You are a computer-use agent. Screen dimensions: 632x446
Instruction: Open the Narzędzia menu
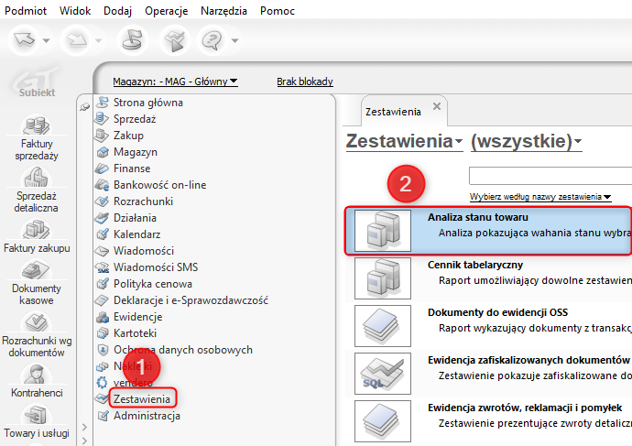point(223,10)
